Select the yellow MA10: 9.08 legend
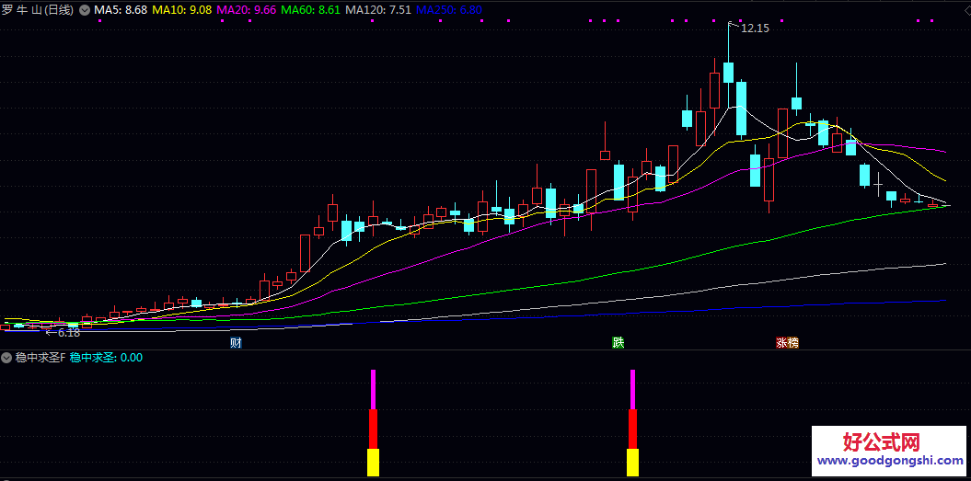Screen dimensions: 971x481 click(x=181, y=10)
